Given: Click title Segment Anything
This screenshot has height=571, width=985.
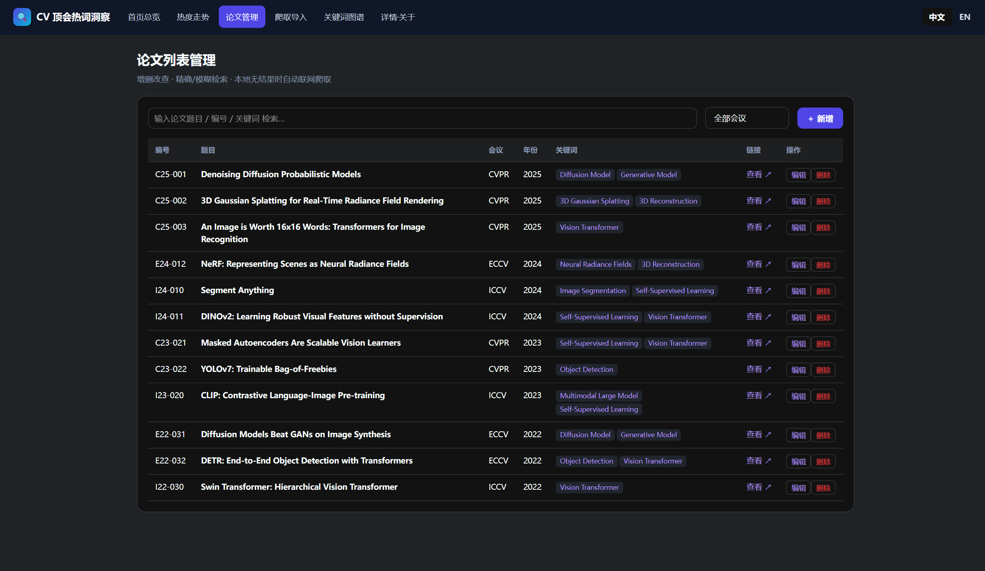Looking at the screenshot, I should 237,290.
